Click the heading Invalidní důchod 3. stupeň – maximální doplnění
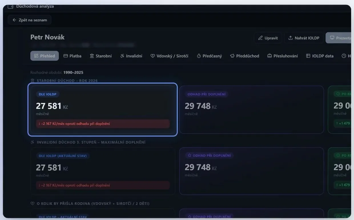Screen dimensions: 354x220 pyautogui.click(x=91, y=142)
